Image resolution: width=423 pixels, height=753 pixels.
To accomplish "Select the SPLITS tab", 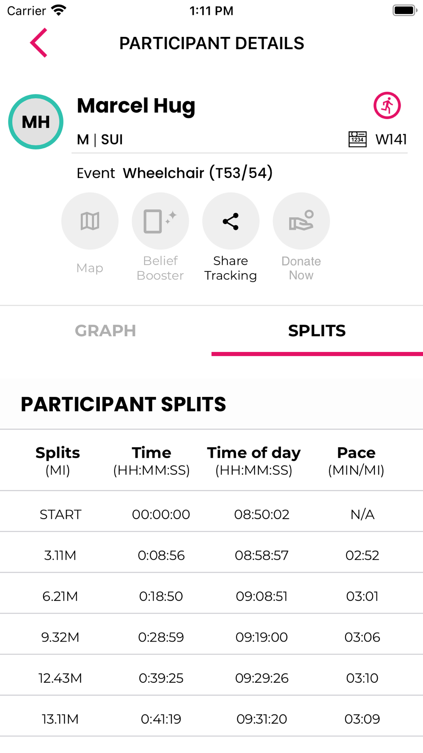I will click(x=317, y=331).
